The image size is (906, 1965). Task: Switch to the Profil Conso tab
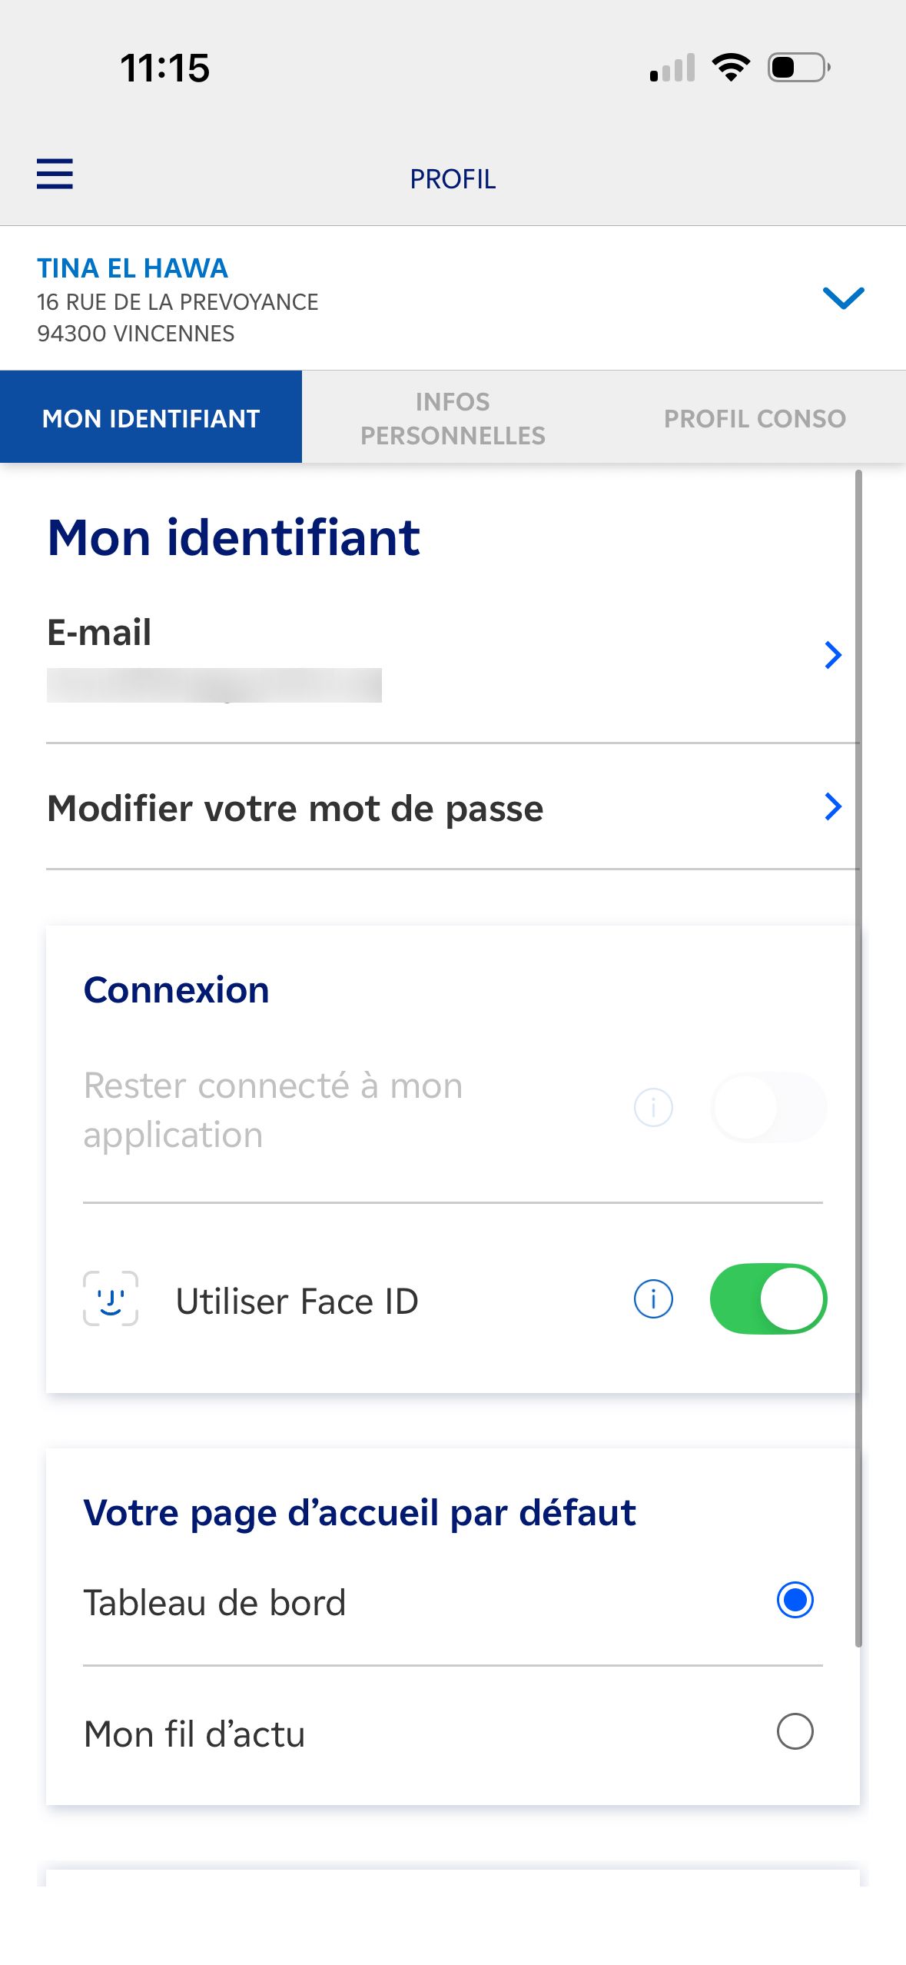point(755,418)
